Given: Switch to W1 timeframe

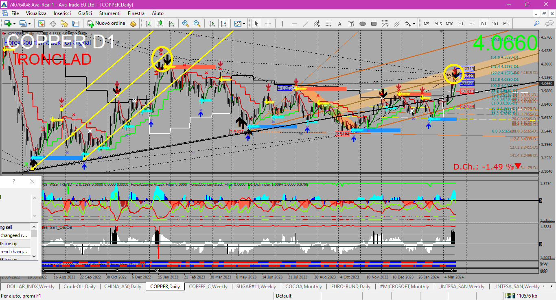Looking at the screenshot, I should pyautogui.click(x=495, y=24).
